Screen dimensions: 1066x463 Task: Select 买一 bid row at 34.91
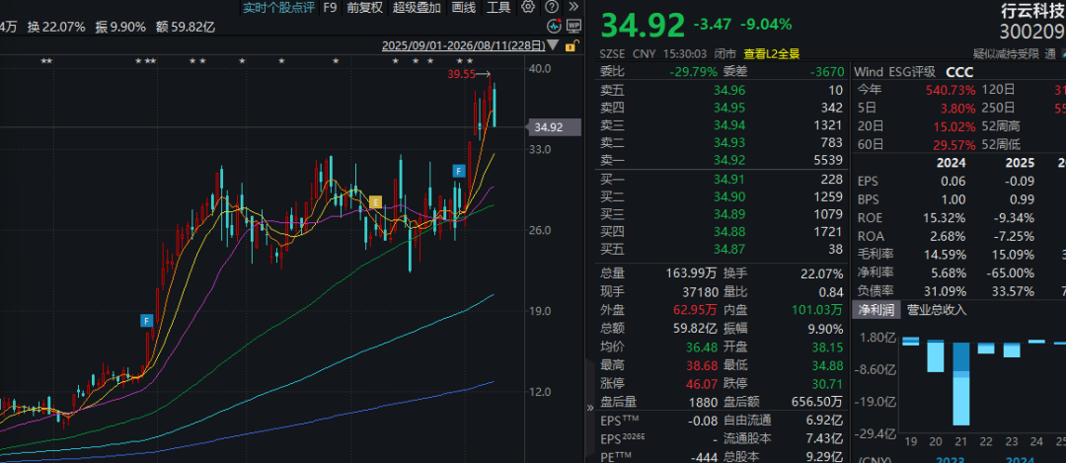[x=722, y=180]
